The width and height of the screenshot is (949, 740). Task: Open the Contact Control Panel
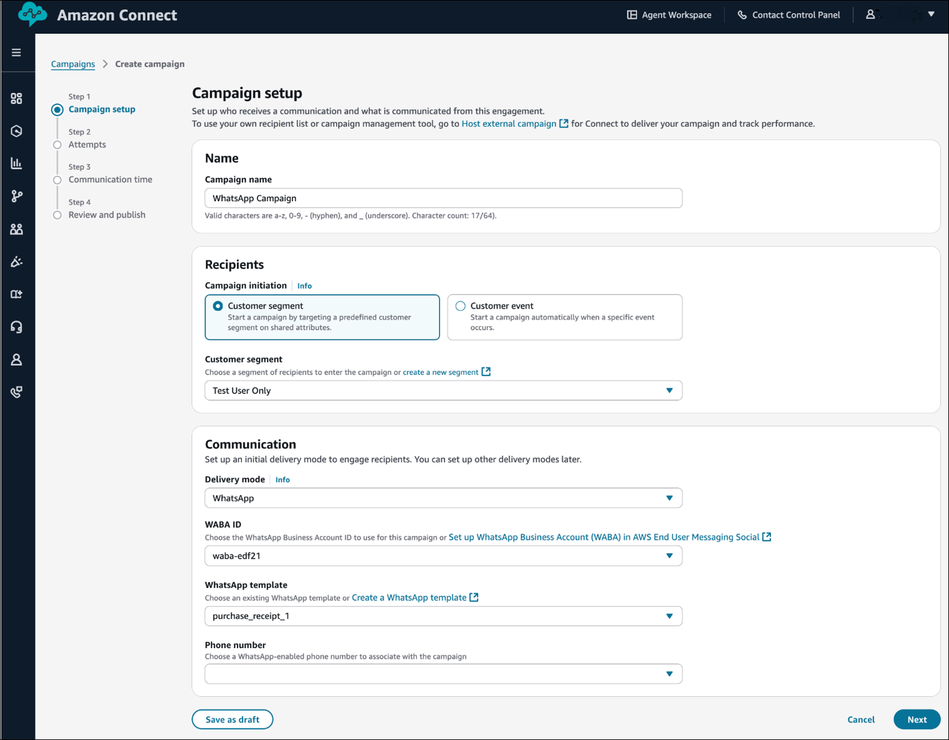click(788, 15)
